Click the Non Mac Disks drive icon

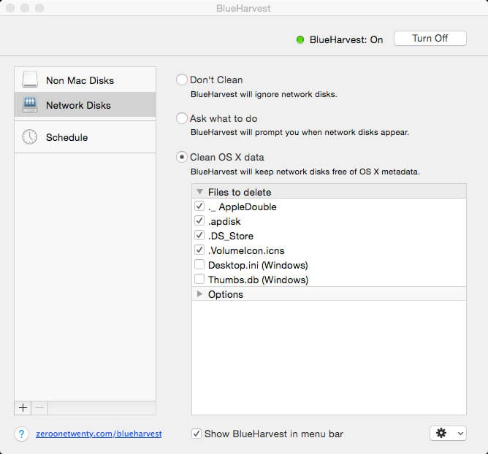click(30, 80)
